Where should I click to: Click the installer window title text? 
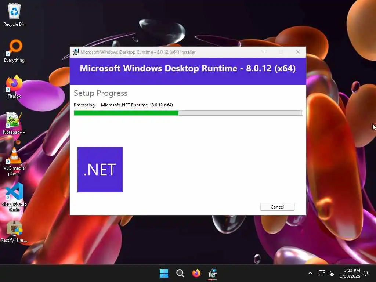click(138, 52)
